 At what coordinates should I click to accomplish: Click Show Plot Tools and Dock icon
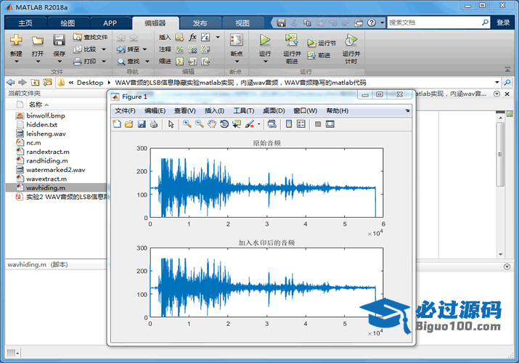(x=330, y=124)
